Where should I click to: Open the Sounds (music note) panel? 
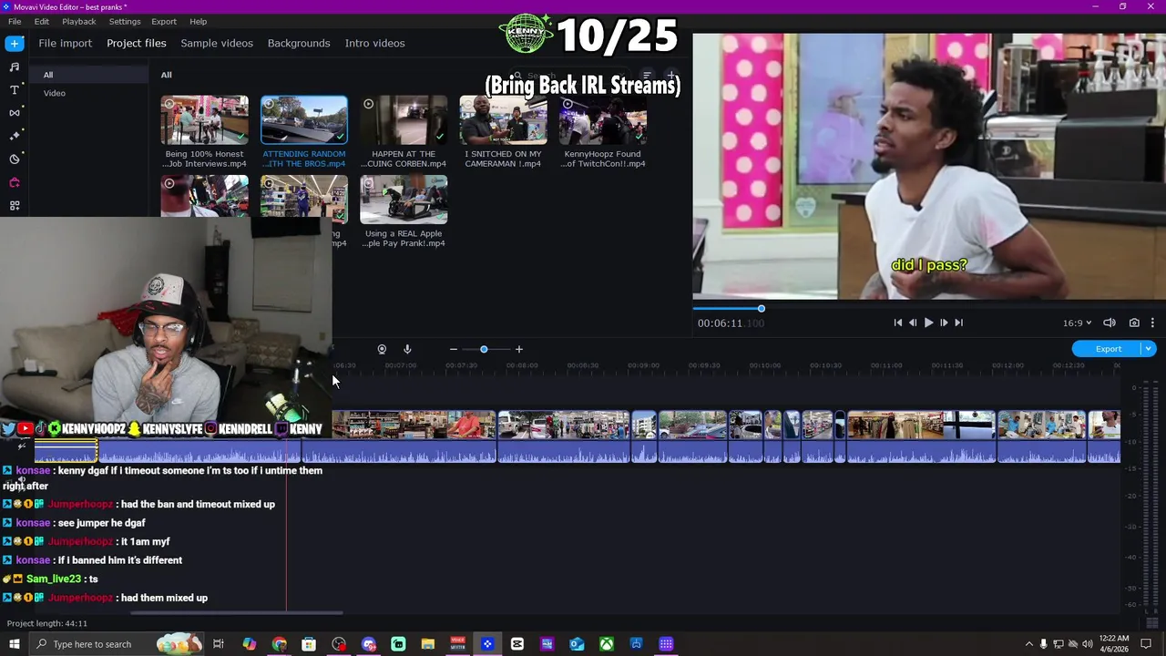(x=15, y=67)
